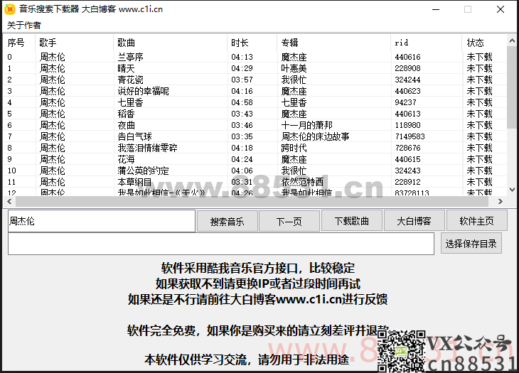Image resolution: width=519 pixels, height=373 pixels.
Task: Click 选择保存目录 button
Action: [x=471, y=244]
